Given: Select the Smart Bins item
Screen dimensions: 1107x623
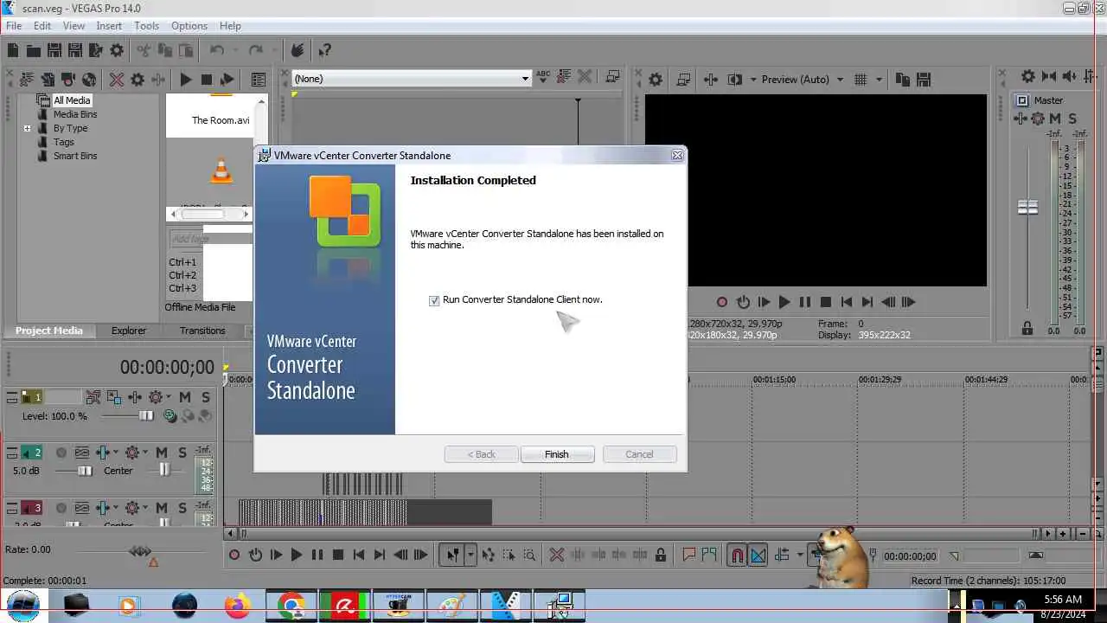Looking at the screenshot, I should (x=75, y=156).
